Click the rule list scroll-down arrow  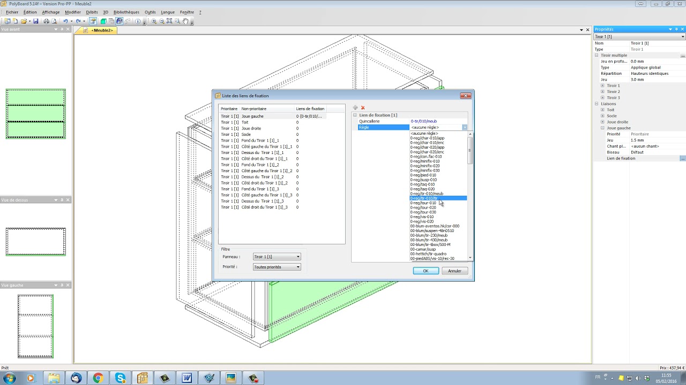pos(470,258)
